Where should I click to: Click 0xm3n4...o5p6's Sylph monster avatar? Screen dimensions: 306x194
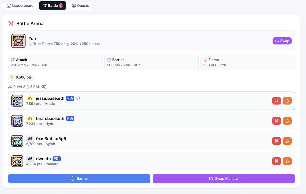17,141
